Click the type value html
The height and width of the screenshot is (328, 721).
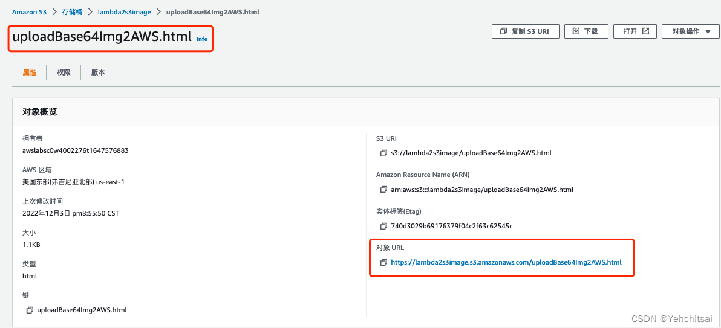point(30,276)
